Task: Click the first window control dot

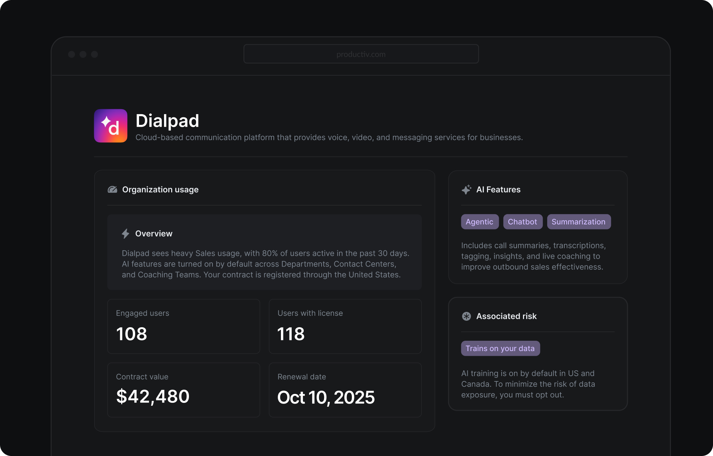Action: point(72,54)
